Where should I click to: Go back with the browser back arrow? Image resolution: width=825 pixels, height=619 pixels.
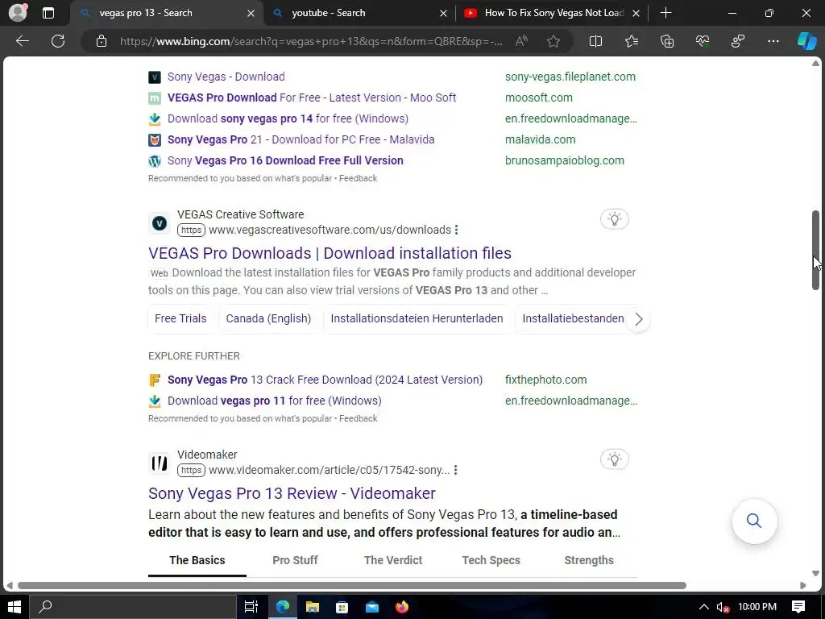(22, 41)
